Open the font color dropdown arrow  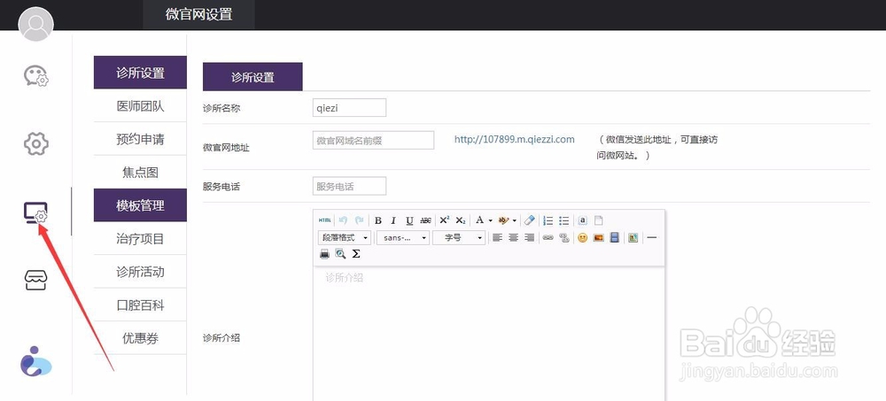pos(491,220)
